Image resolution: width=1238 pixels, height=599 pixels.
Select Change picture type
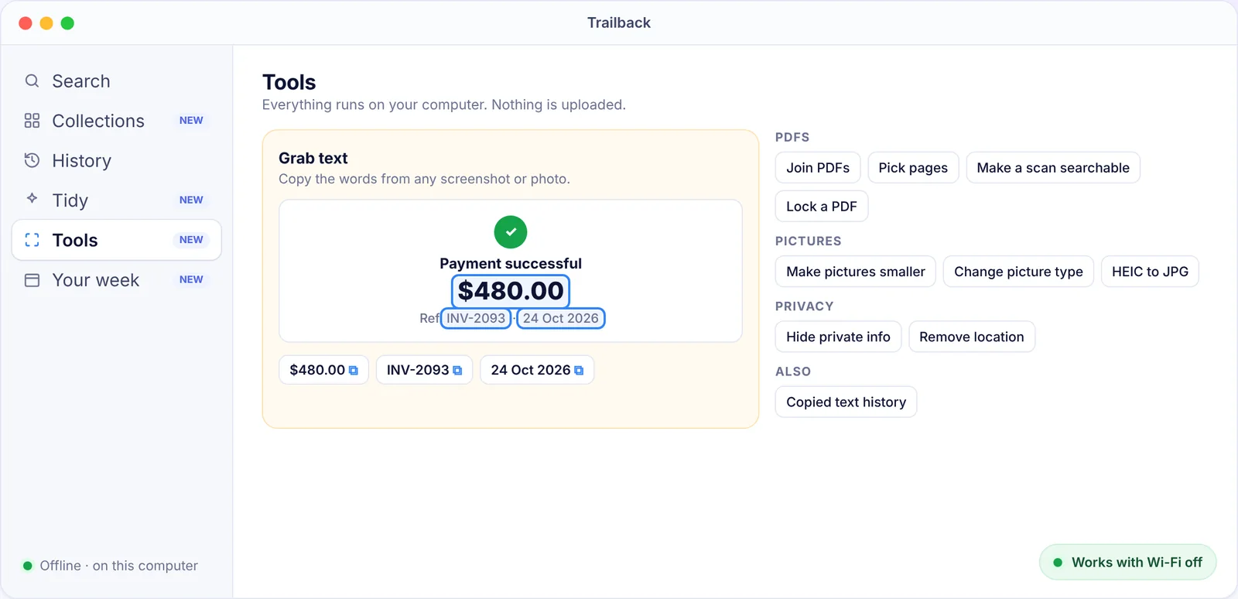pyautogui.click(x=1018, y=272)
